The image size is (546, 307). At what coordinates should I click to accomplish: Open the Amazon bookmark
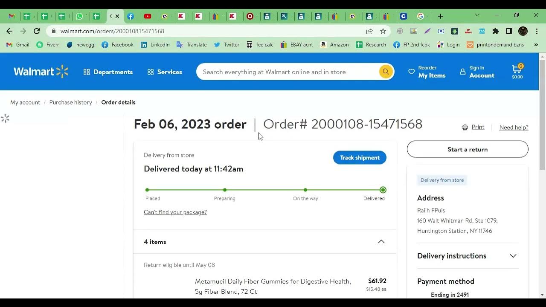tap(334, 45)
